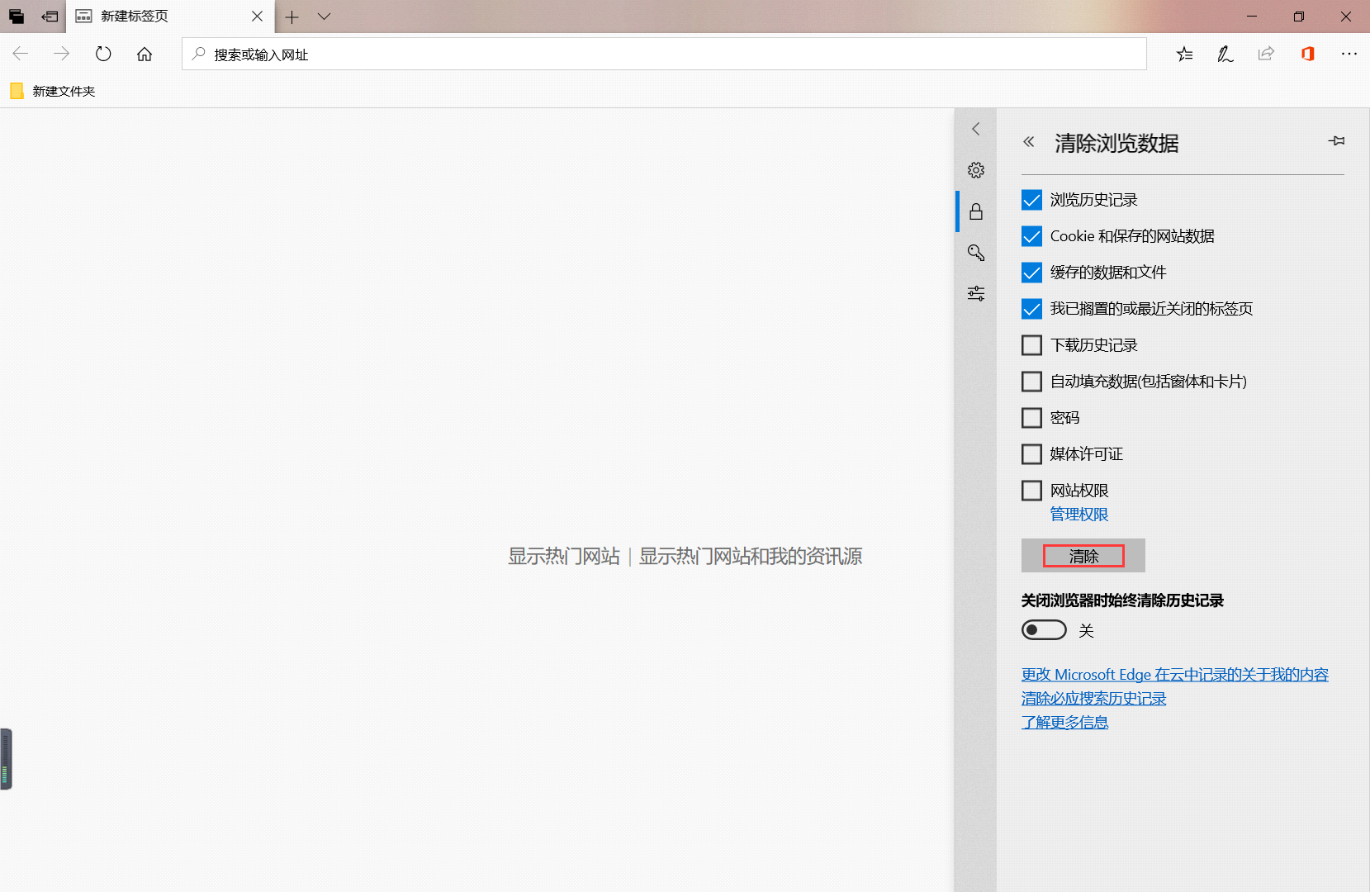Uncheck the 浏览历史记录 checkbox
Screen dimensions: 1370x892
[1031, 200]
